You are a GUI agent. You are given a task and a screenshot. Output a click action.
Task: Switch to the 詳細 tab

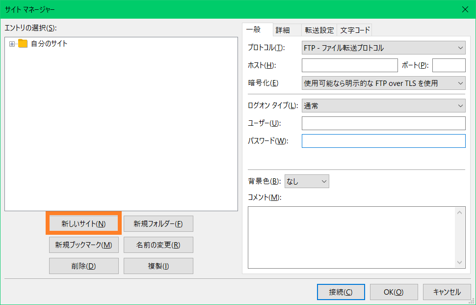(x=287, y=30)
